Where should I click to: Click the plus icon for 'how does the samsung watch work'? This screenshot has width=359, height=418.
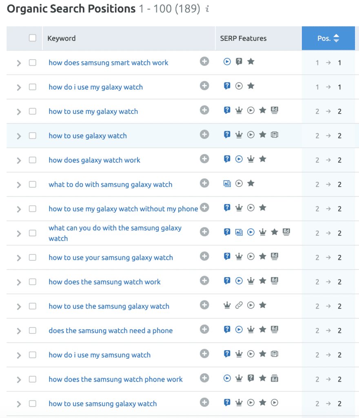click(204, 280)
